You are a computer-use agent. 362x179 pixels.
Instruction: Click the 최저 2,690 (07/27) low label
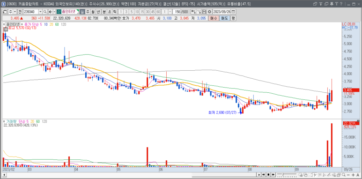[x=222, y=113]
